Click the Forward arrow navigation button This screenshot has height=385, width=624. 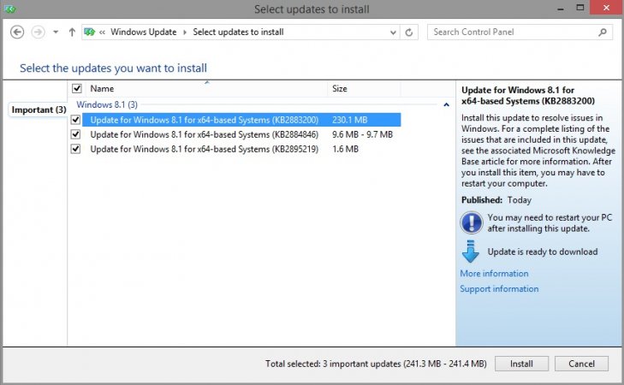39,32
